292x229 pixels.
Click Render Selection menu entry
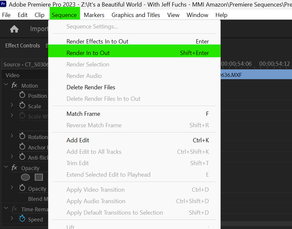tap(134, 64)
